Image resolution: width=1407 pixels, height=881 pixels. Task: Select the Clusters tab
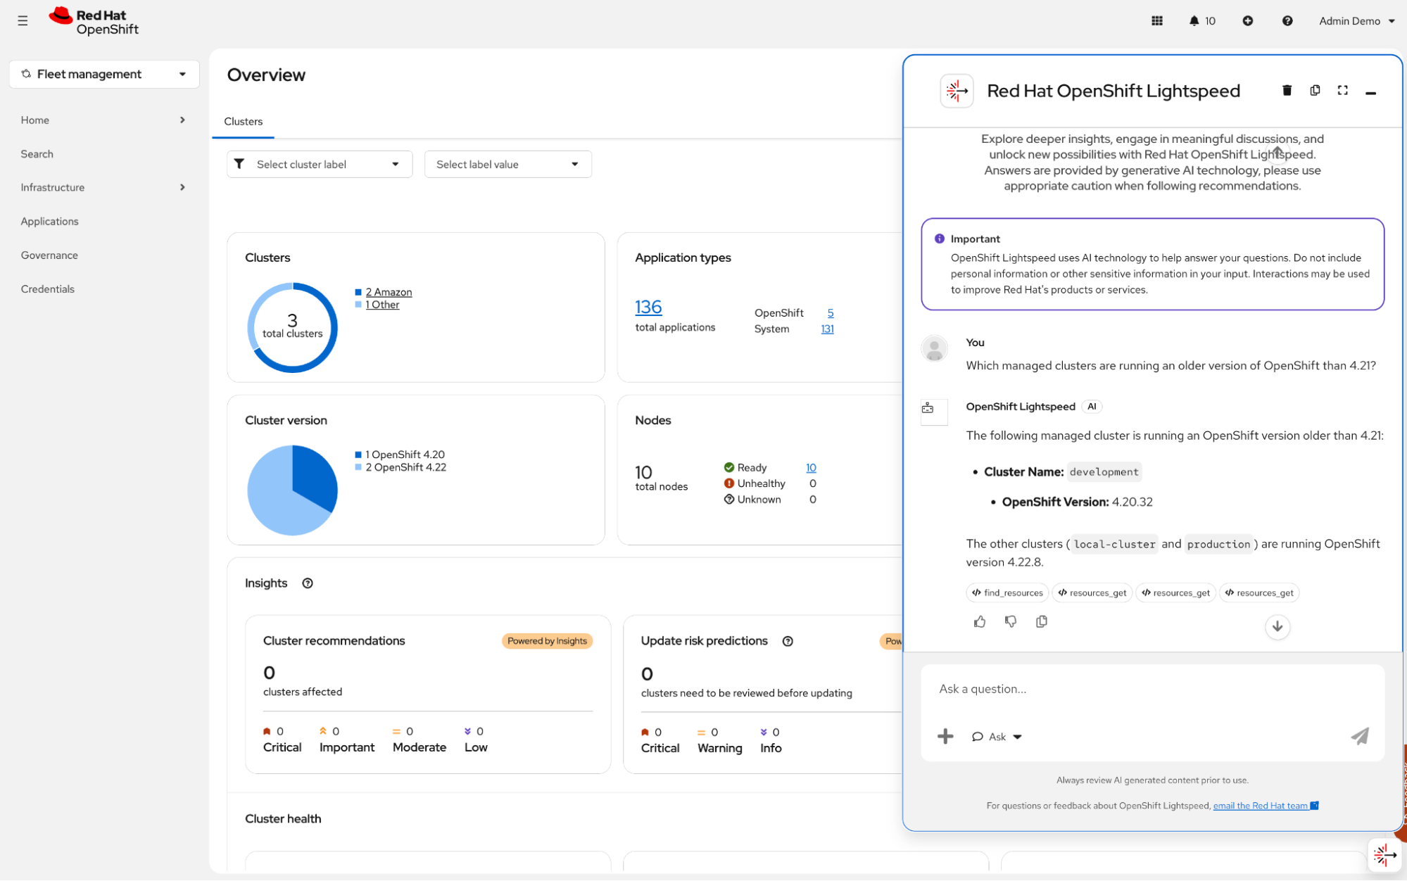click(243, 121)
